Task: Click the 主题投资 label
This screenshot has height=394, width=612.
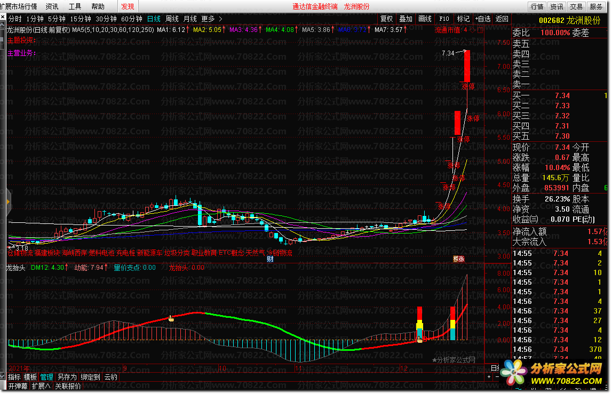Action: [x=22, y=40]
